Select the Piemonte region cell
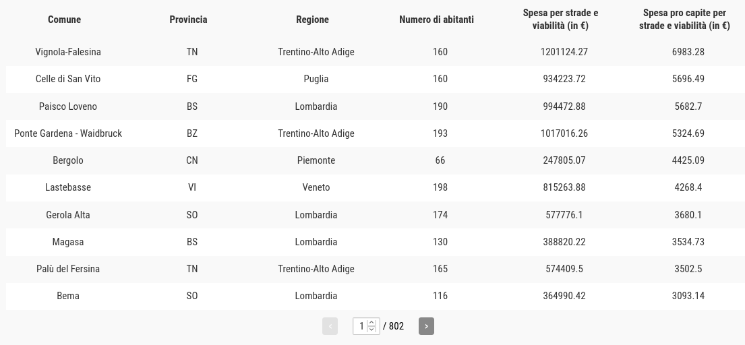 coord(316,160)
